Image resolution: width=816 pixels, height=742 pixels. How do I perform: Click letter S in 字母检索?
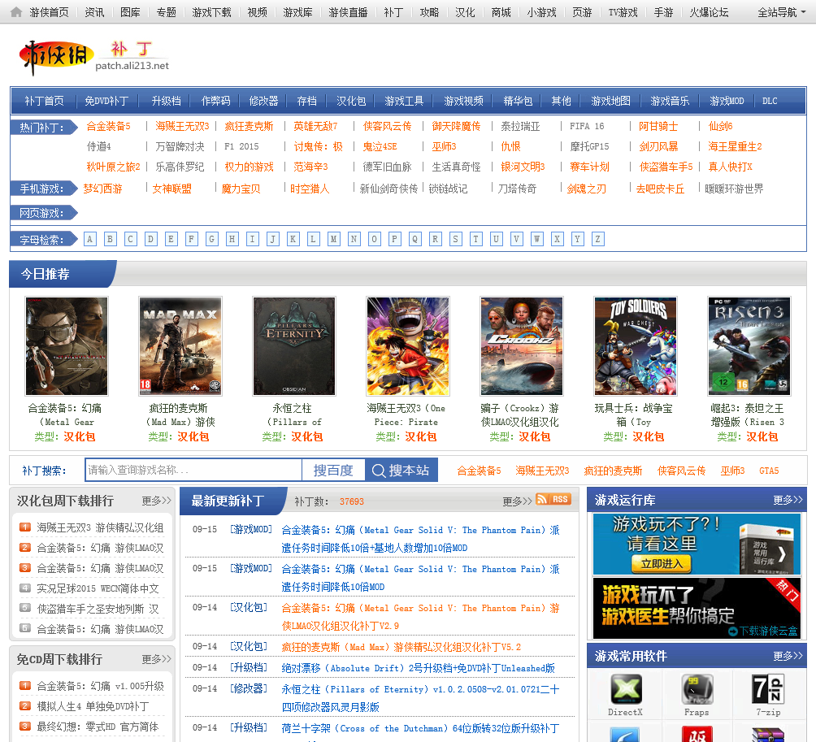pos(455,239)
